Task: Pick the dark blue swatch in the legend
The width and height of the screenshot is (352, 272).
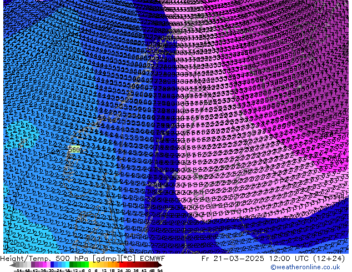Action: 52,264
